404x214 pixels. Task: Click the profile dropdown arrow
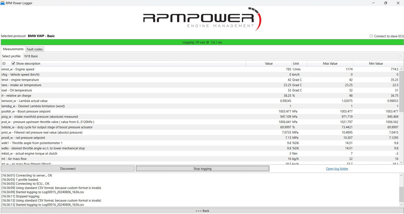pos(400,56)
